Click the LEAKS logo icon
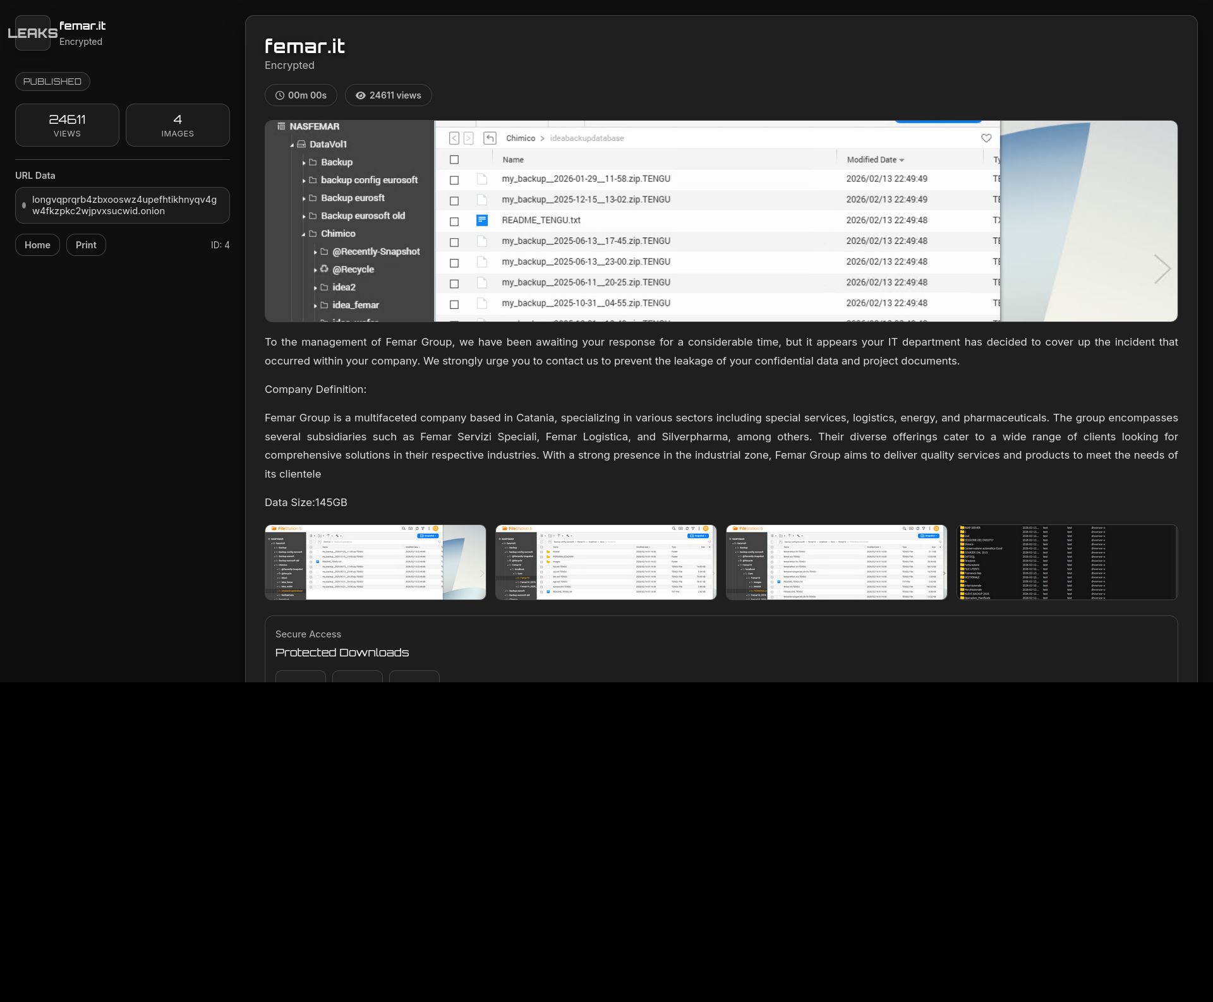Image resolution: width=1213 pixels, height=1002 pixels. (32, 33)
